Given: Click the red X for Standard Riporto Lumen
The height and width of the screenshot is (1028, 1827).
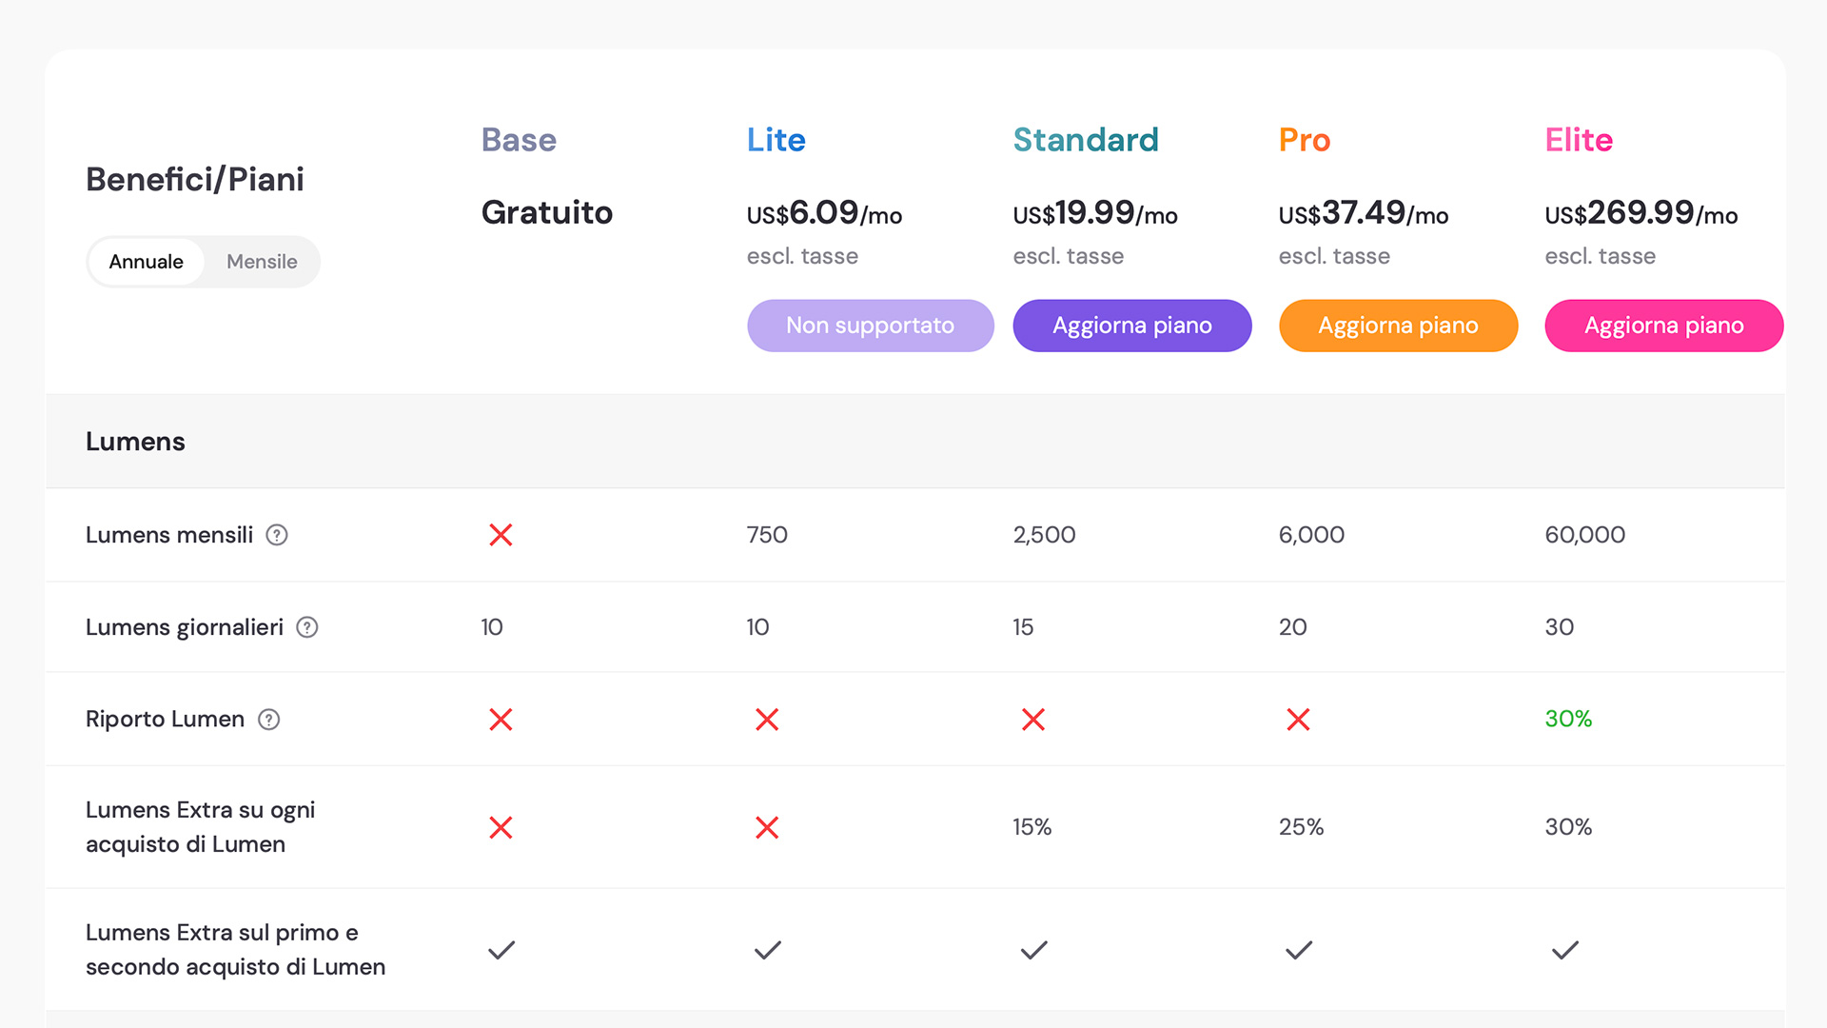Looking at the screenshot, I should (1033, 720).
